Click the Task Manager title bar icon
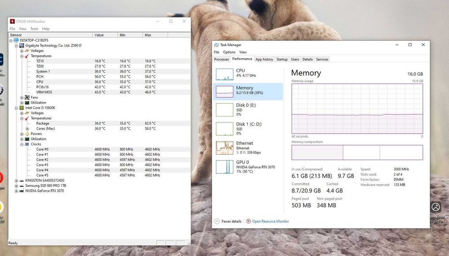449x256 pixels. (x=216, y=45)
